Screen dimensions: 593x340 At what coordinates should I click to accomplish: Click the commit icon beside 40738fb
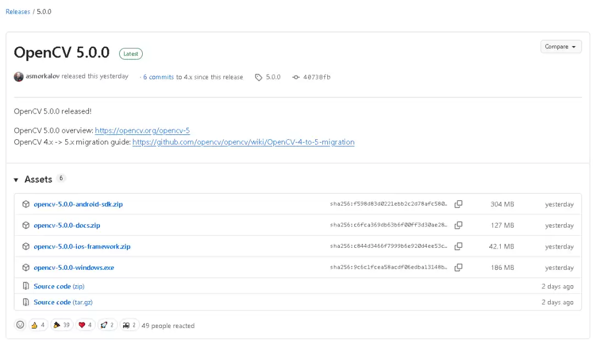coord(296,77)
